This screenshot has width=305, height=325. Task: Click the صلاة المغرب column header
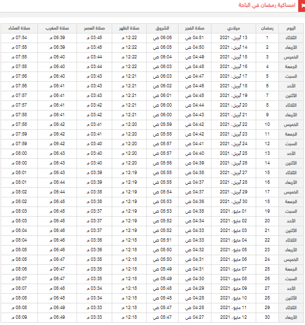tap(57, 28)
